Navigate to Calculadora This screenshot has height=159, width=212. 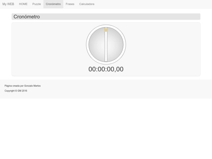click(87, 4)
